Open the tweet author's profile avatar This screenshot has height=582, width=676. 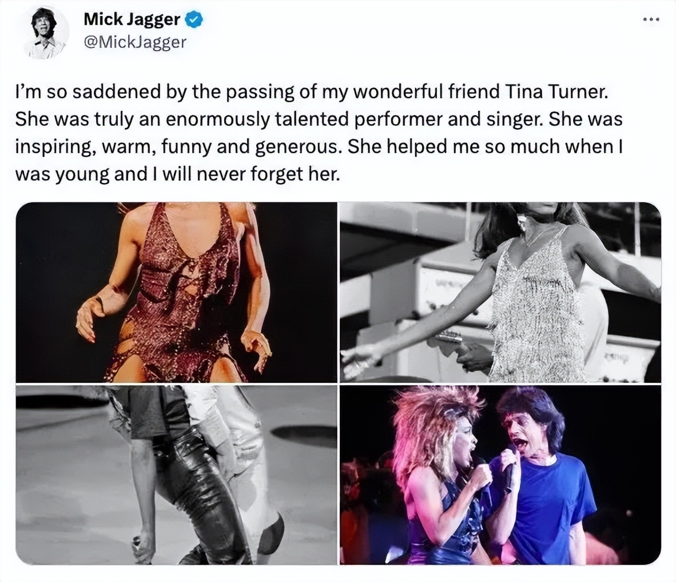(x=45, y=34)
